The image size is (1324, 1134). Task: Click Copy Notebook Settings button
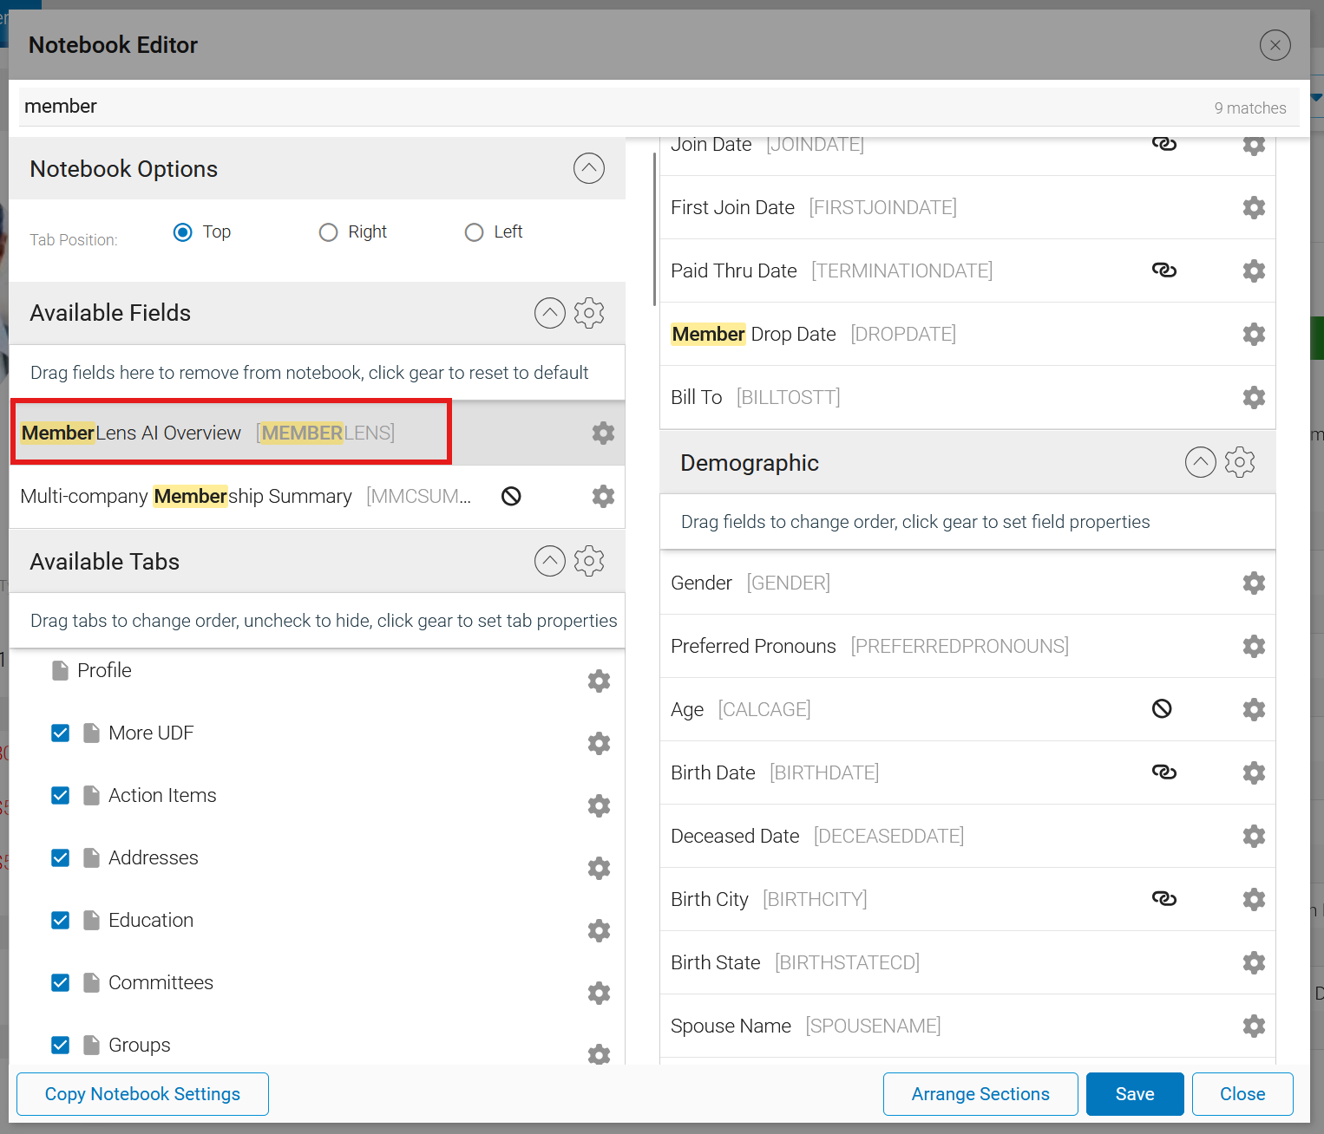pyautogui.click(x=142, y=1094)
